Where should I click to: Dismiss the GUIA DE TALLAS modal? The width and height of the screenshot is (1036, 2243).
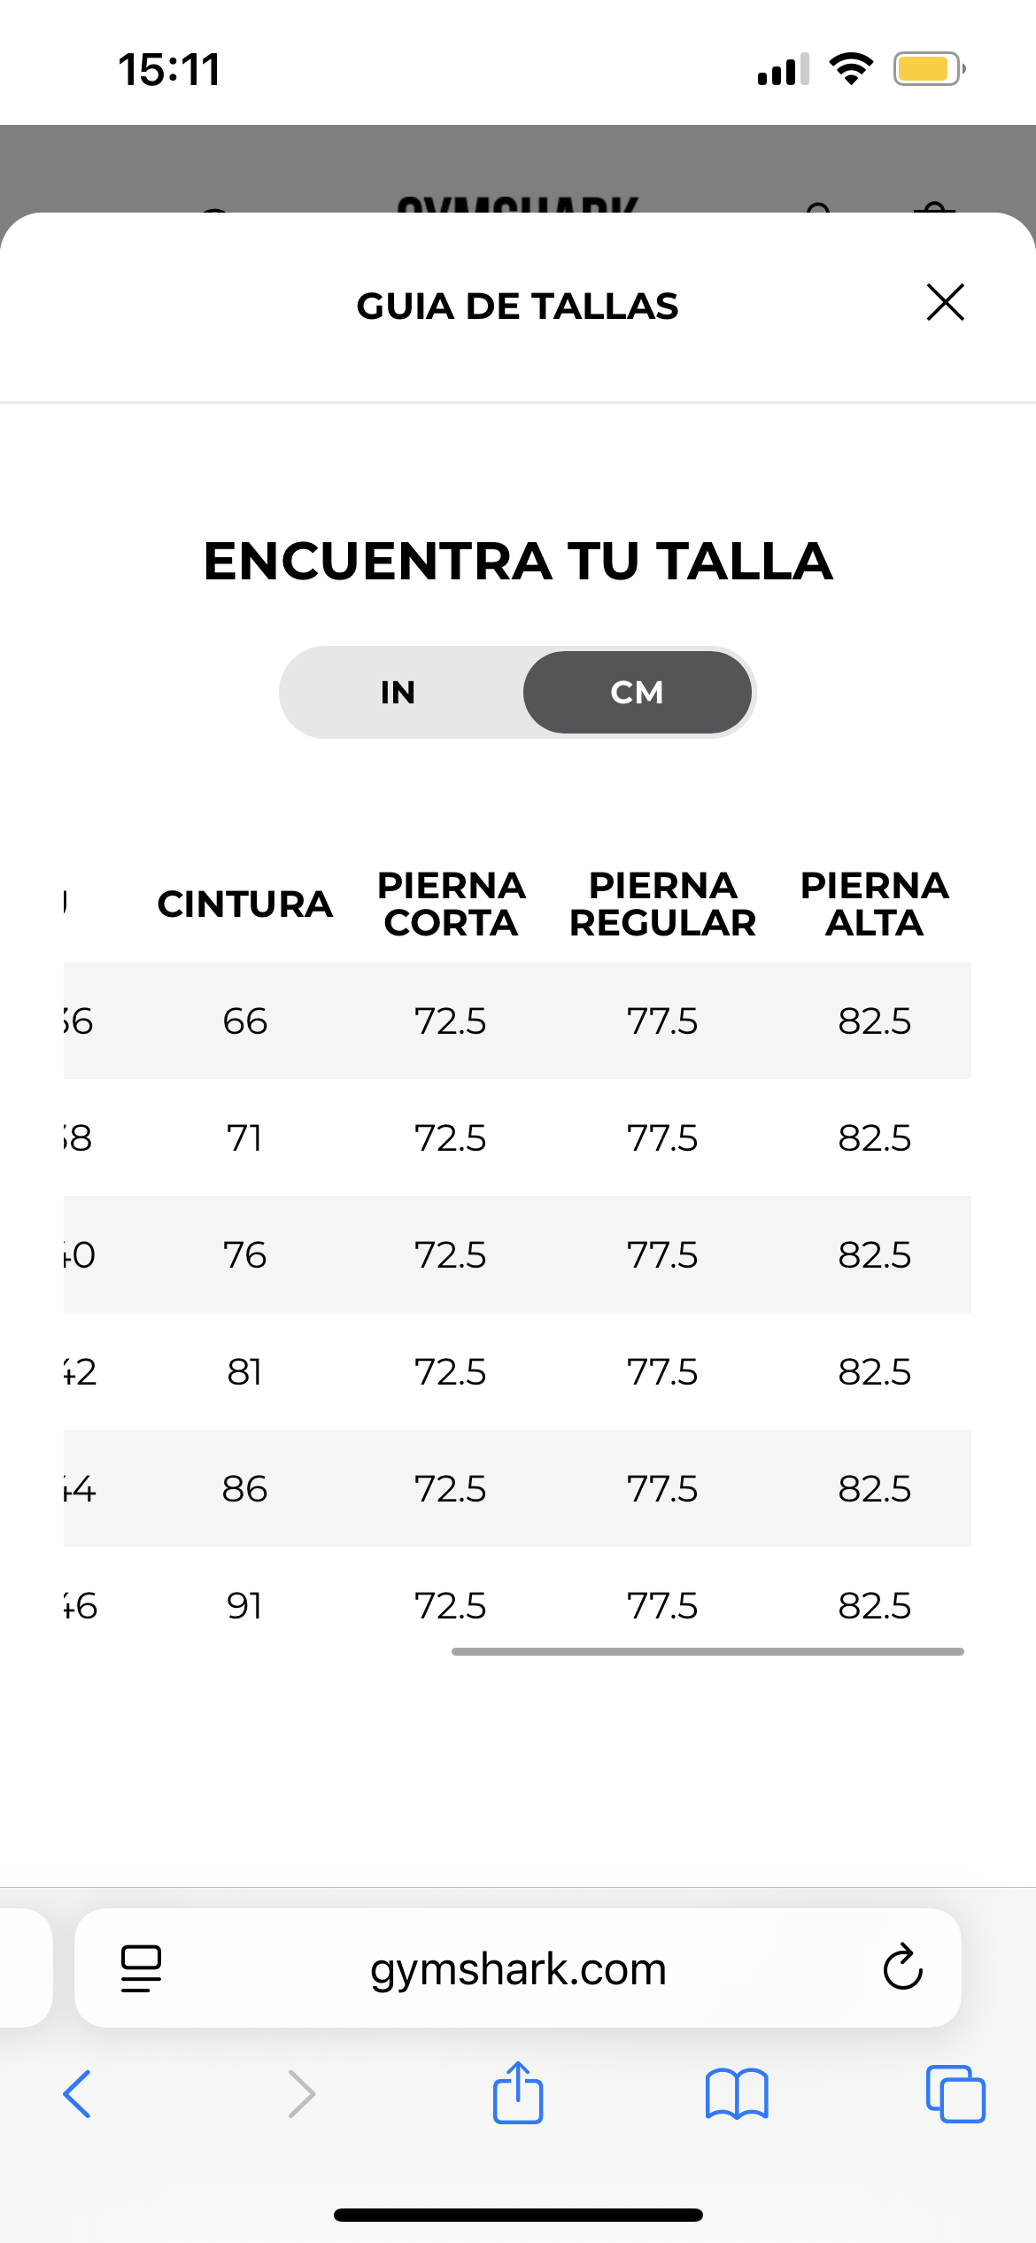[x=944, y=303]
